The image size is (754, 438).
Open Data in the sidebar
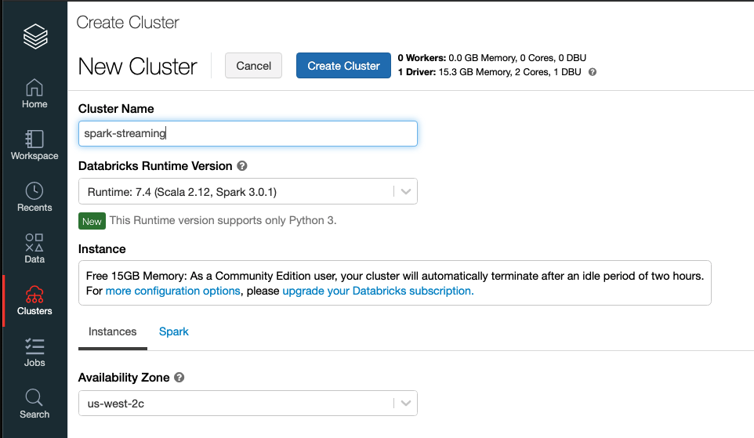[x=34, y=248]
